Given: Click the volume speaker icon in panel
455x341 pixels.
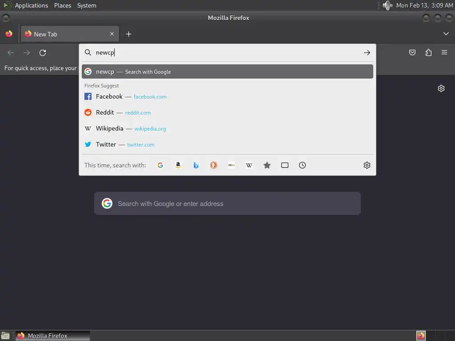Looking at the screenshot, I should click(387, 5).
